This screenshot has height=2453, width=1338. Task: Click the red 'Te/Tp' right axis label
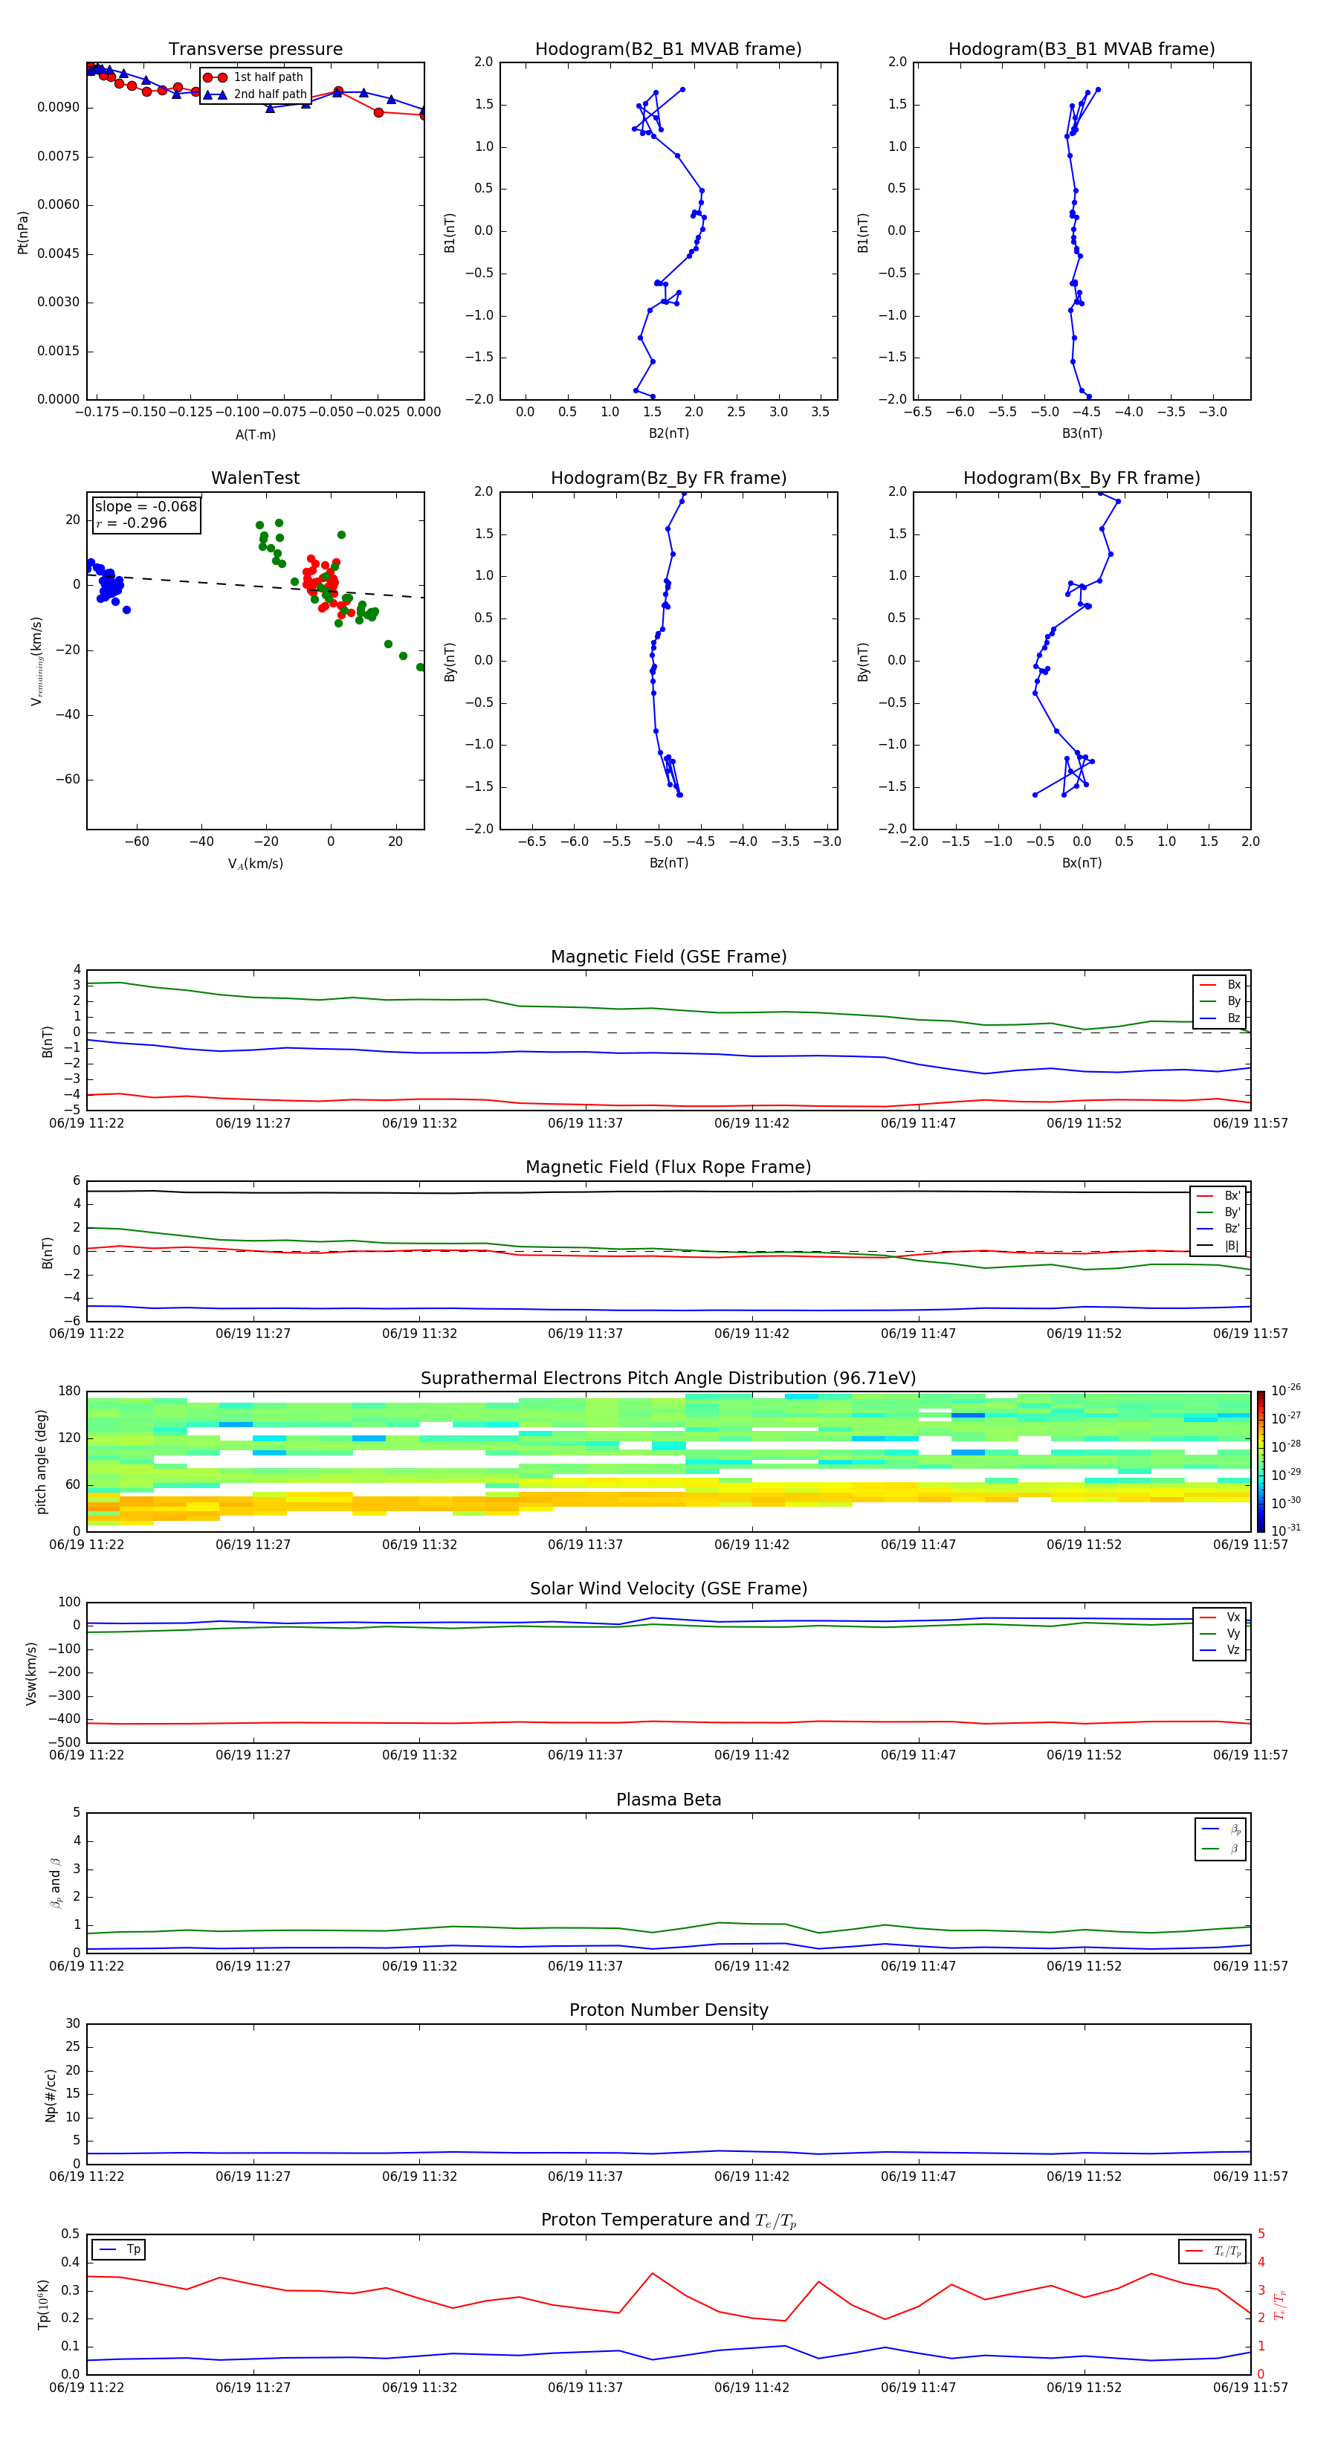point(1280,2304)
